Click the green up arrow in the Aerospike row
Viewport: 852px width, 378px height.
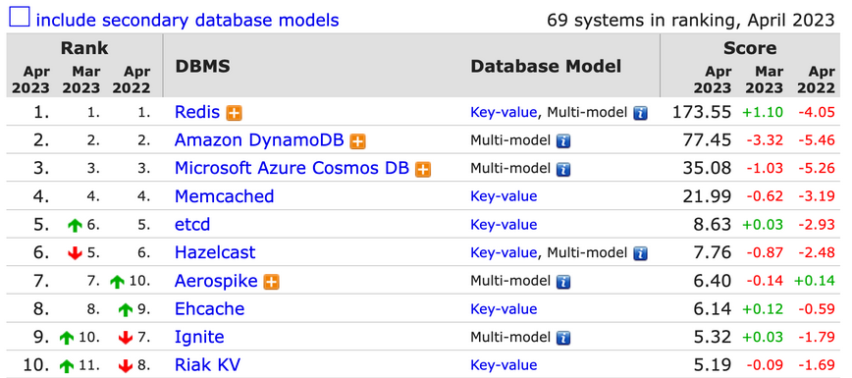118,282
